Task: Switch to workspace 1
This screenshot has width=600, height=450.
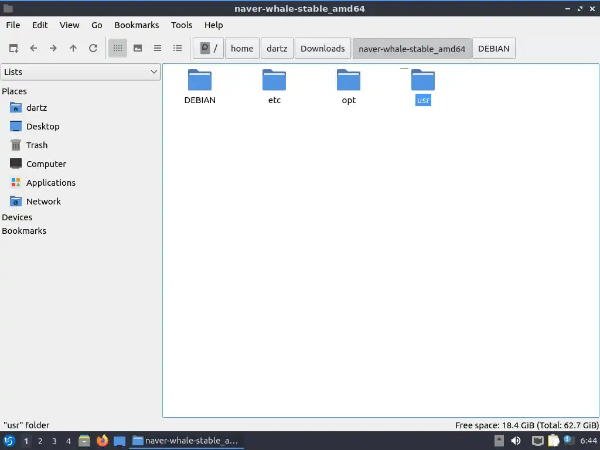Action: tap(26, 441)
